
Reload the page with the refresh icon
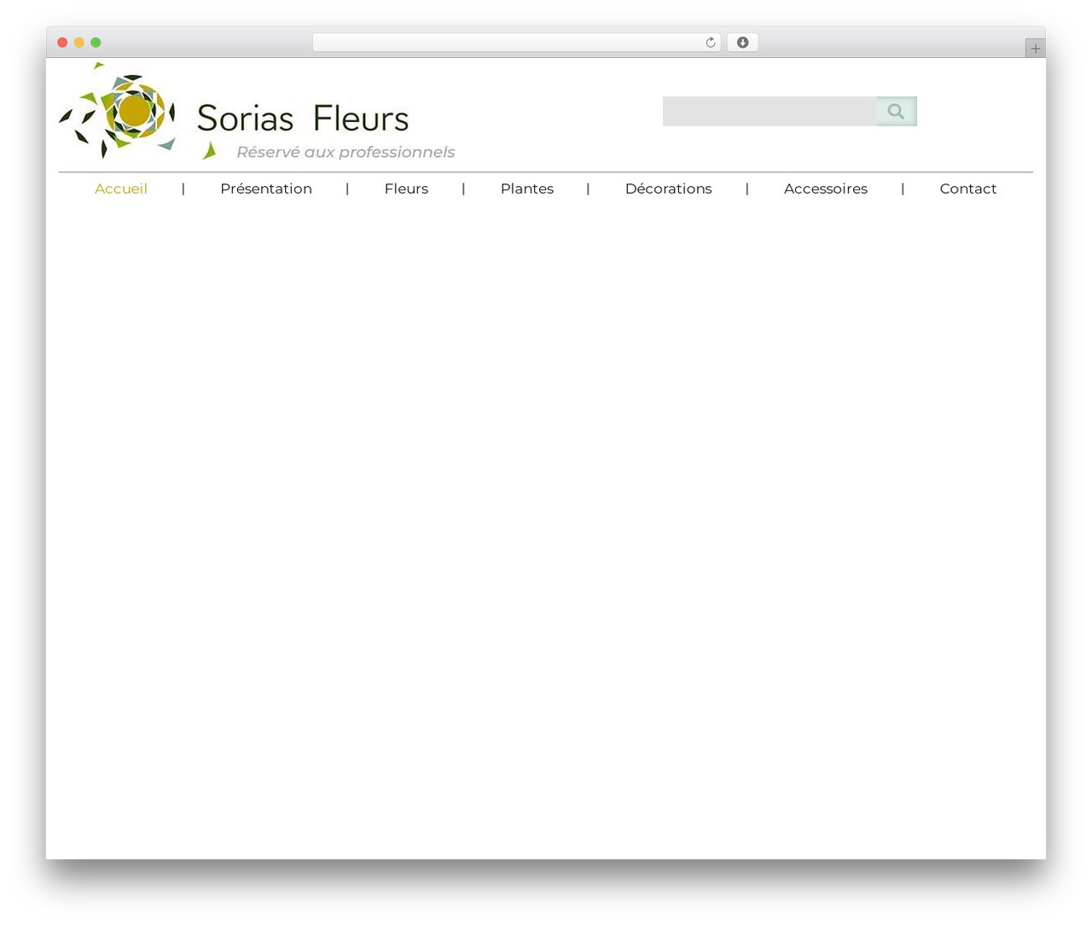pos(711,43)
